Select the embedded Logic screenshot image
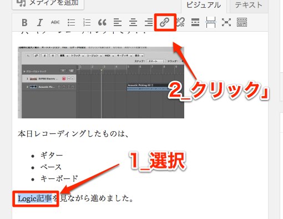 click(101, 82)
